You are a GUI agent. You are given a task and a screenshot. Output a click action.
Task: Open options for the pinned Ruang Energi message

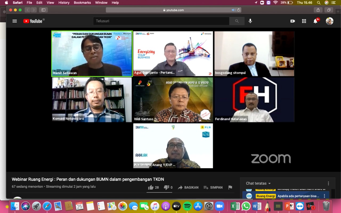pos(324,196)
